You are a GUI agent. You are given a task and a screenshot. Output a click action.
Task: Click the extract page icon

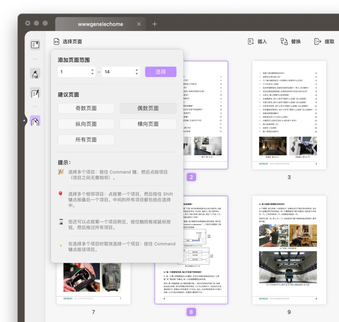tap(318, 41)
